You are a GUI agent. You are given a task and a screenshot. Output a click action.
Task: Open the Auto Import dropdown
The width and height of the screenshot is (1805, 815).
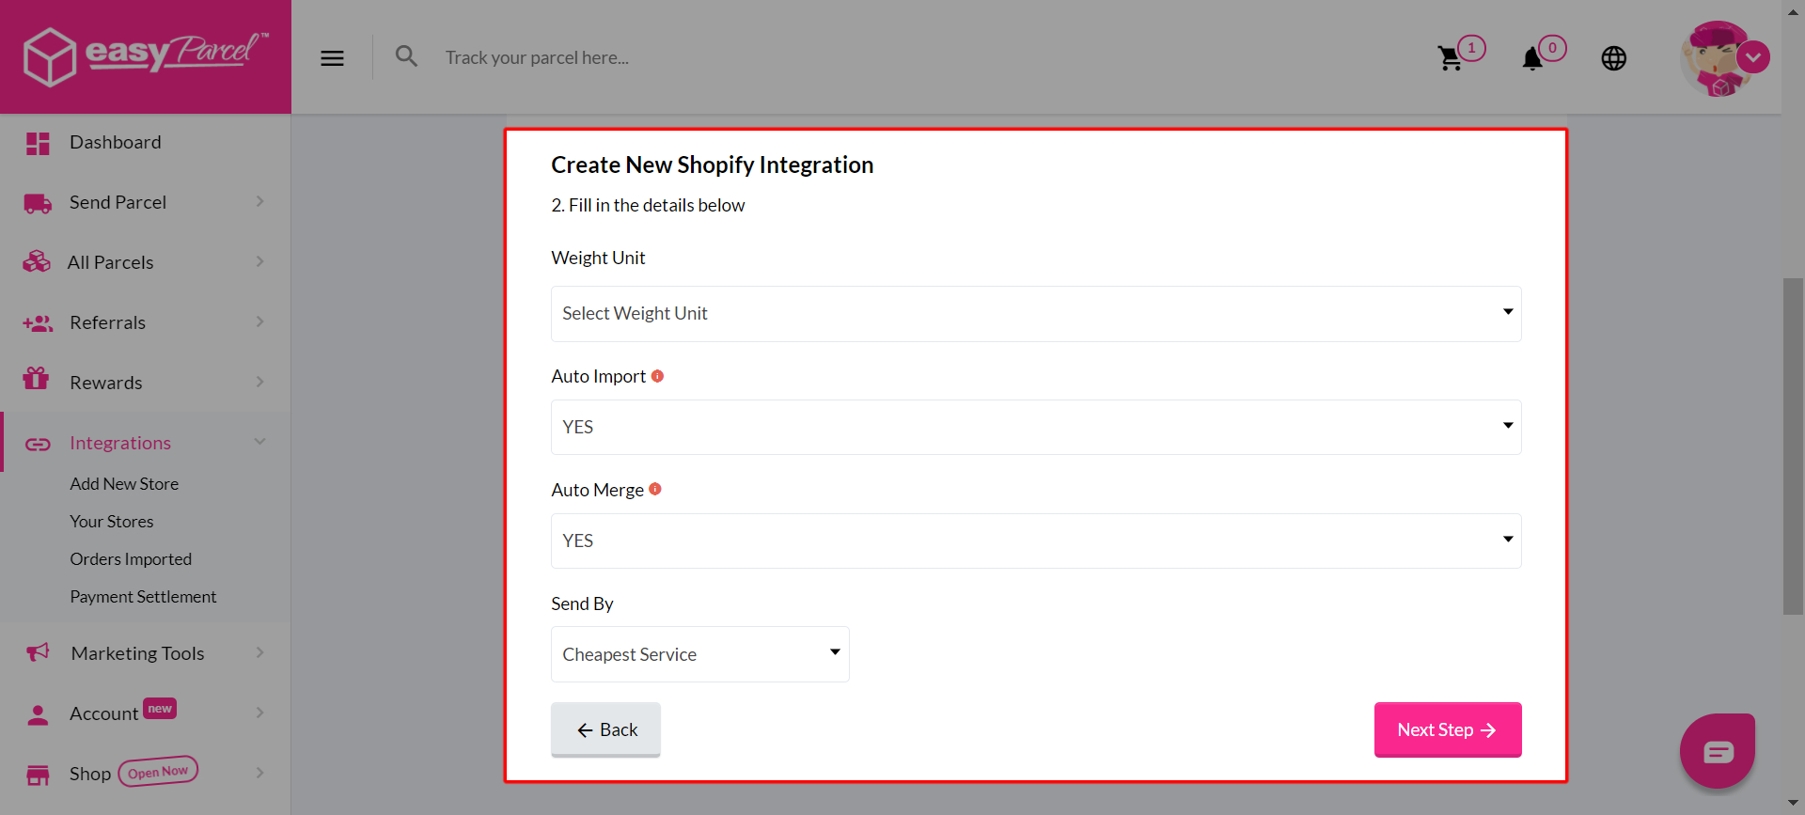coord(1036,428)
